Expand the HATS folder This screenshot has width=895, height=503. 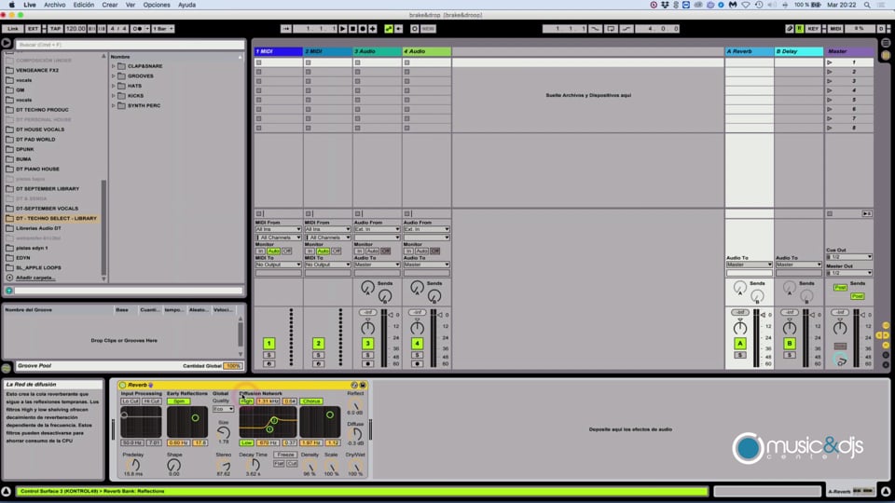113,86
